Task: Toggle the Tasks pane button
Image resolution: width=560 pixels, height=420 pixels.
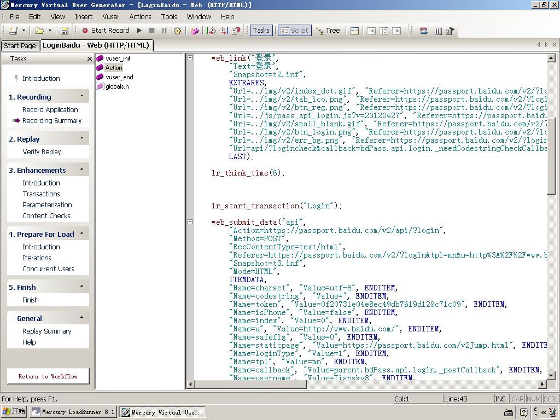Action: [x=260, y=31]
